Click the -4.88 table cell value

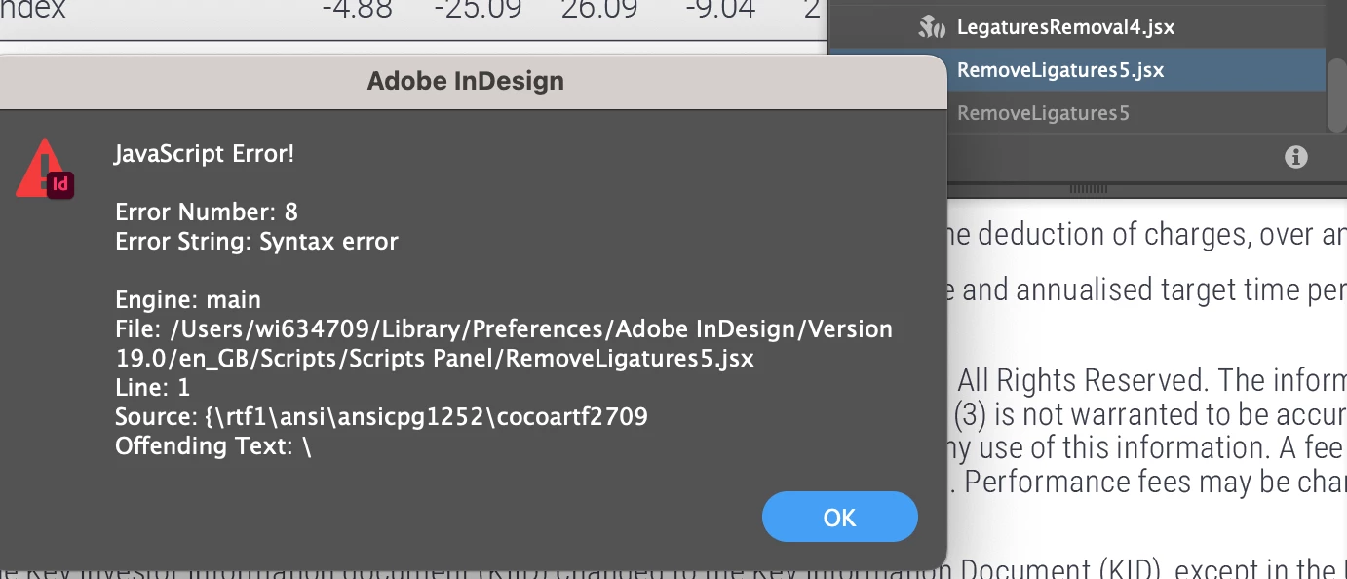[x=358, y=10]
